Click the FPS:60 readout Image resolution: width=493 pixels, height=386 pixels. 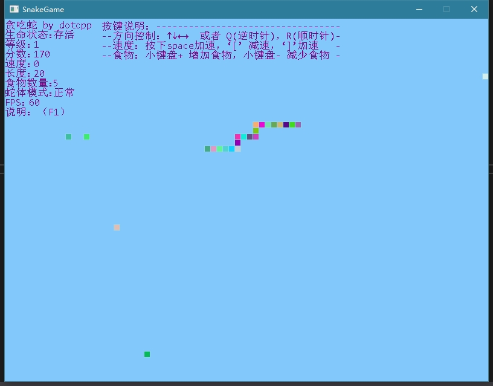point(22,103)
